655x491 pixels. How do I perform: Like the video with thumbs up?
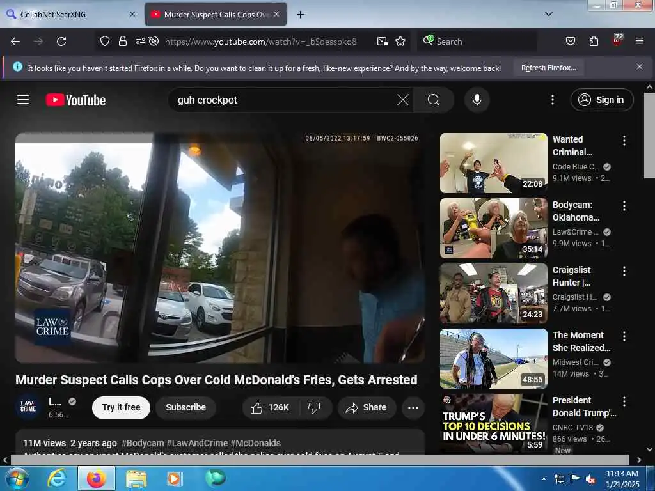[270, 407]
